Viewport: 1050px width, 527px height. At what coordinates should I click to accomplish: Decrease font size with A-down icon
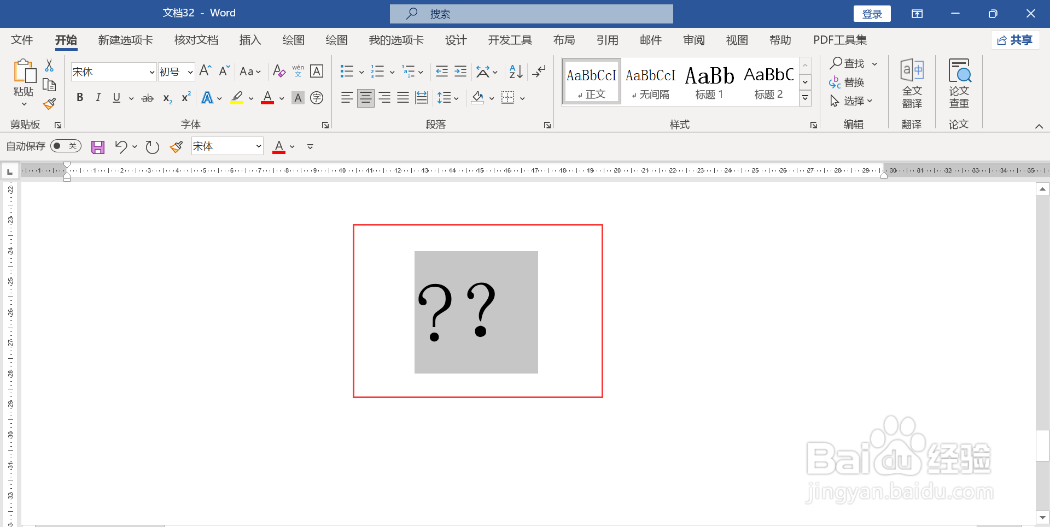pyautogui.click(x=224, y=71)
